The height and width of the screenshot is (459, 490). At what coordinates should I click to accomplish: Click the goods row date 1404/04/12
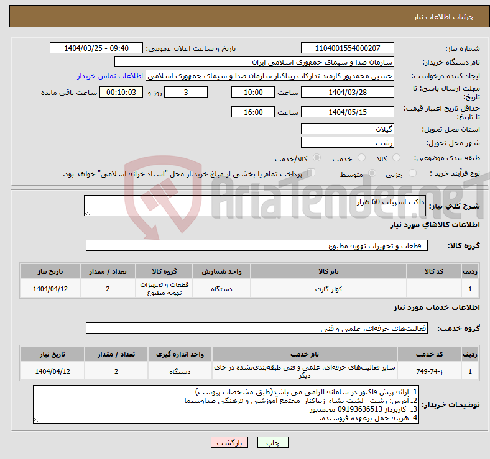click(50, 289)
